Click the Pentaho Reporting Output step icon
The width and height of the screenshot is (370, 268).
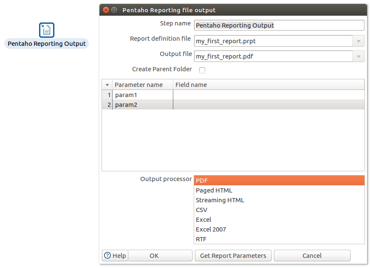pos(47,30)
